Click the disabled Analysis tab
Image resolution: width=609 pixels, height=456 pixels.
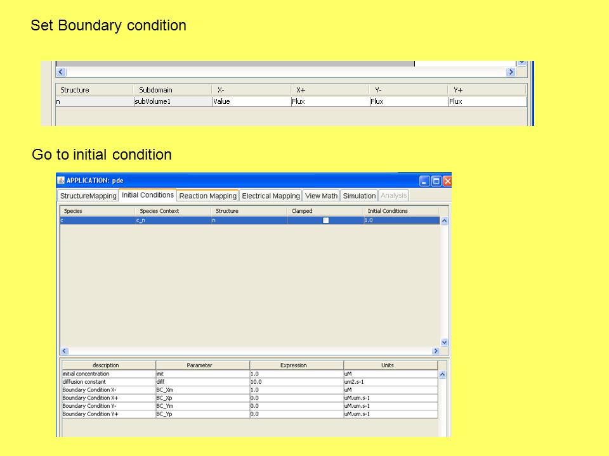[x=393, y=196]
